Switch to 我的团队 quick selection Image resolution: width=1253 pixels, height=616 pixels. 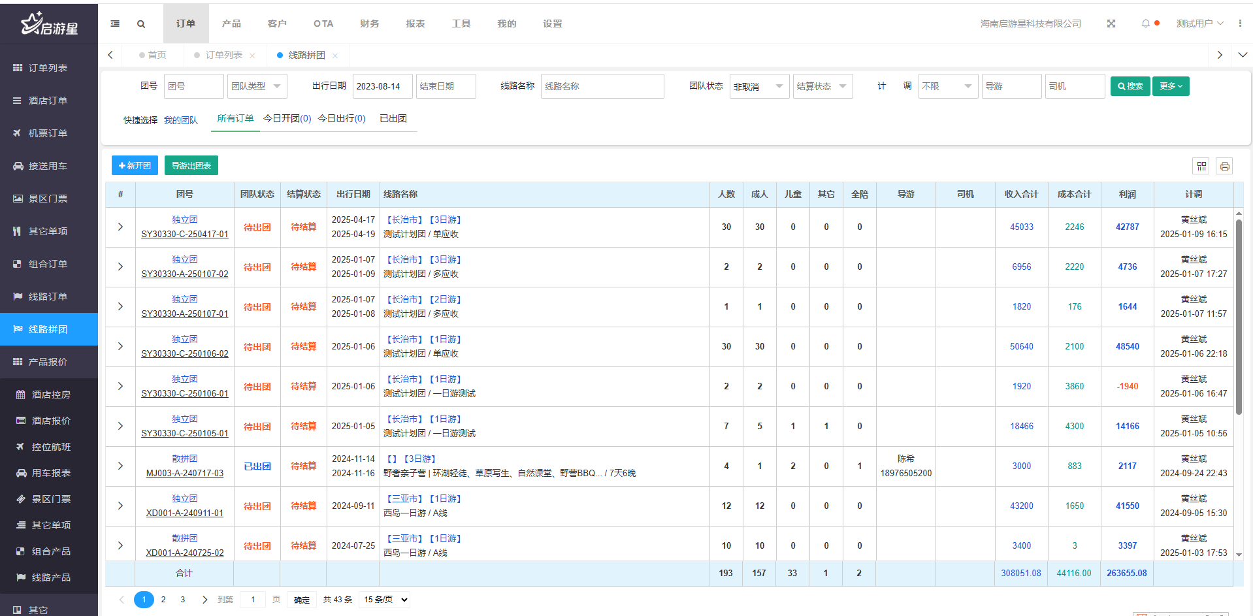(x=180, y=120)
